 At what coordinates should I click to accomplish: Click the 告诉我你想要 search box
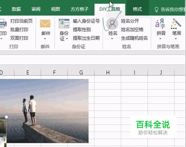pos(173,9)
